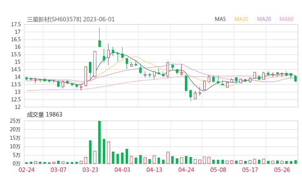Click the 04-24 date label
Image resolution: width=302 pixels, height=179 pixels.
point(186,170)
